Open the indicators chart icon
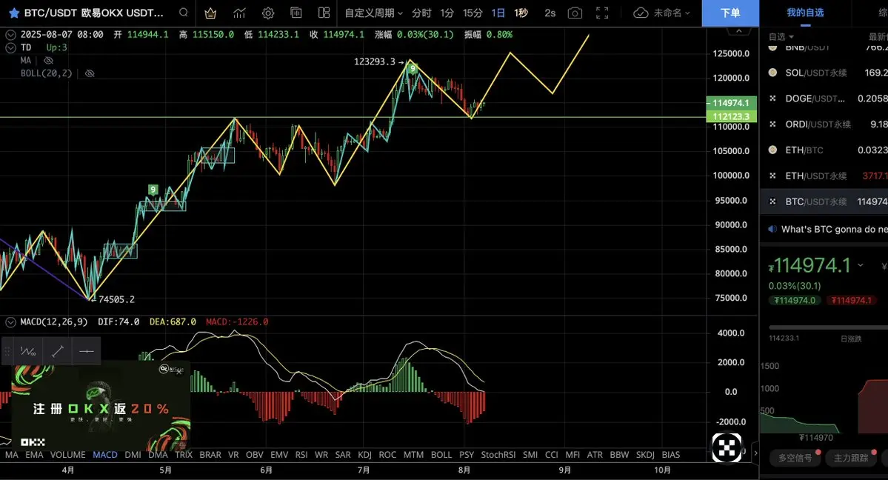This screenshot has width=888, height=480. point(239,13)
